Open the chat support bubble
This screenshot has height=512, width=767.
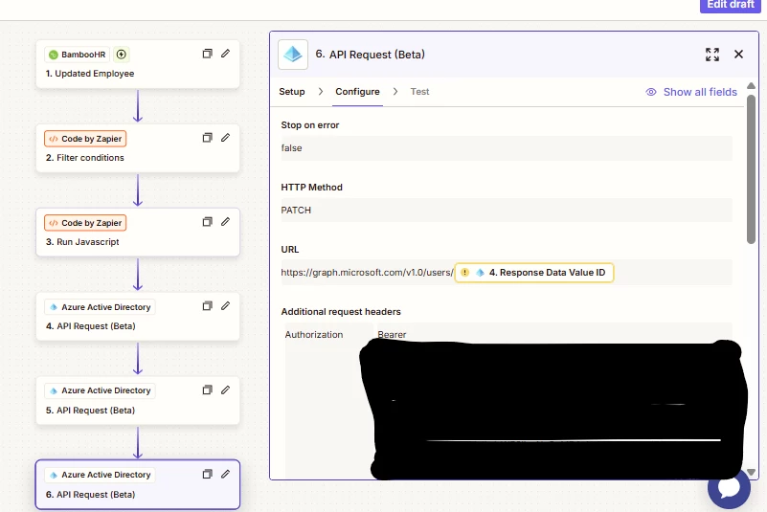click(729, 487)
